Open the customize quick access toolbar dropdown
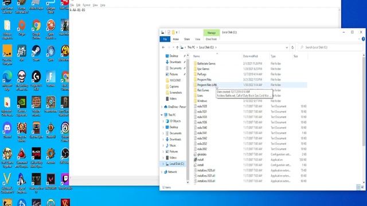Image resolution: width=367 pixels, height=206 pixels. pos(177,33)
